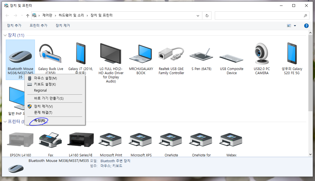Screen dimensions: 315x181
Task: Select the Bluetooth Mouse M336 device icon
Action: pos(20,56)
